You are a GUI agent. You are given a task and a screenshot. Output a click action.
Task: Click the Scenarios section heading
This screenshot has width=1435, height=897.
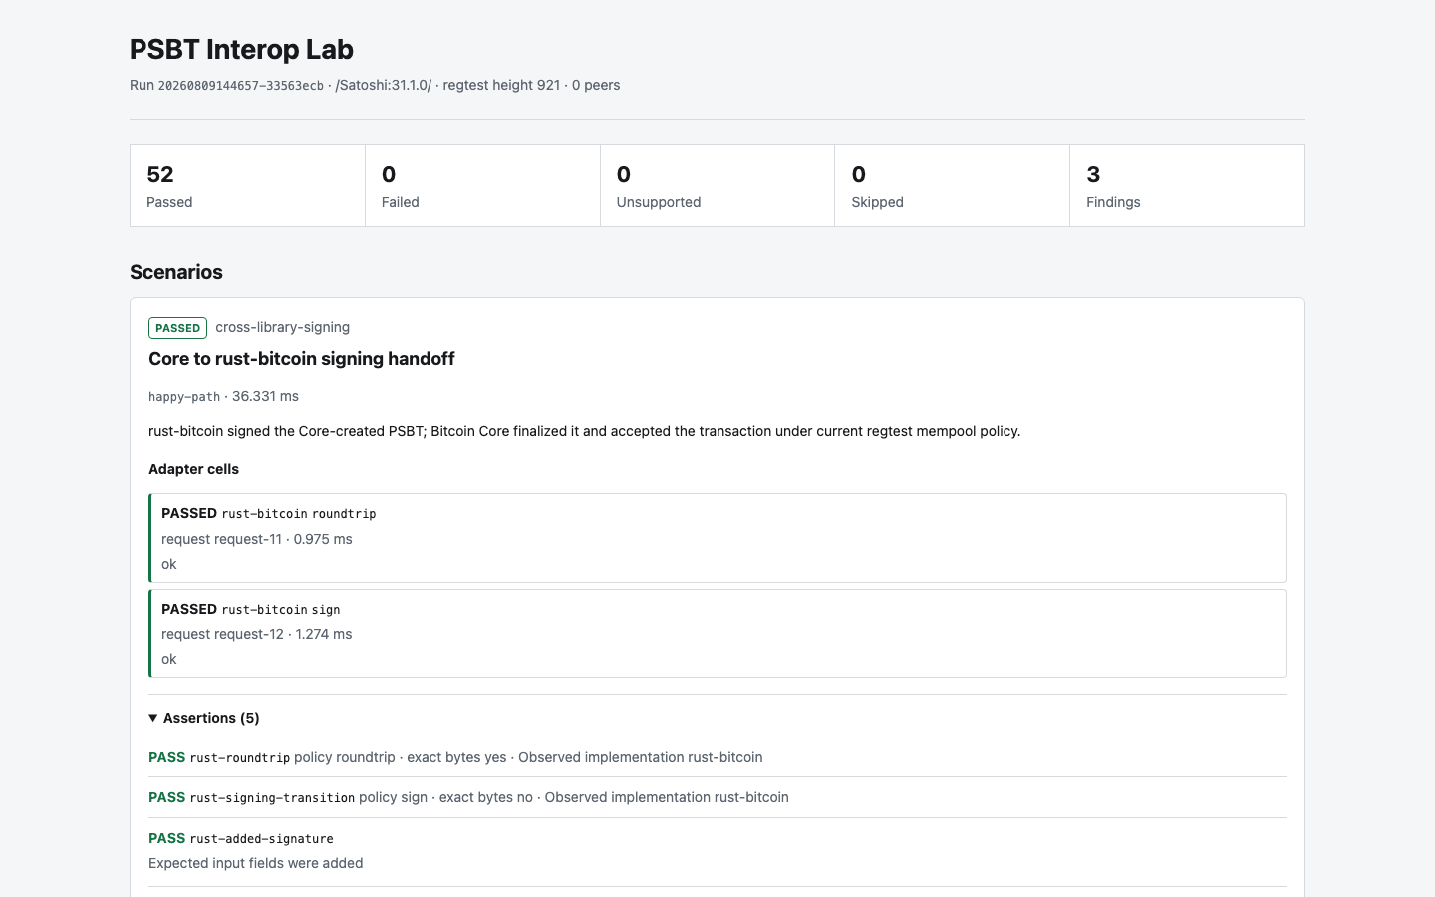tap(176, 272)
